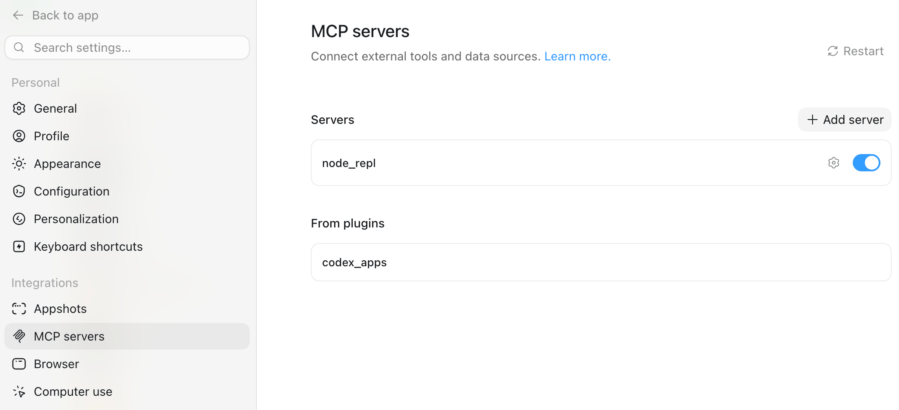Open Appearance settings
The width and height of the screenshot is (899, 410).
point(127,164)
